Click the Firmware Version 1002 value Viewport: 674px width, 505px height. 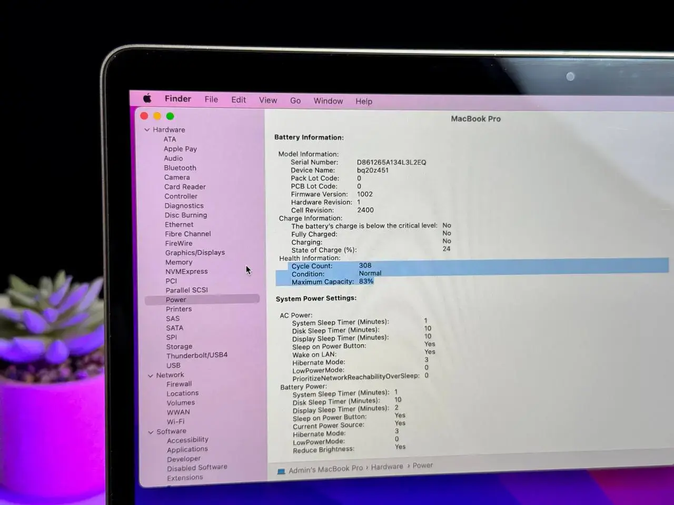(x=365, y=194)
